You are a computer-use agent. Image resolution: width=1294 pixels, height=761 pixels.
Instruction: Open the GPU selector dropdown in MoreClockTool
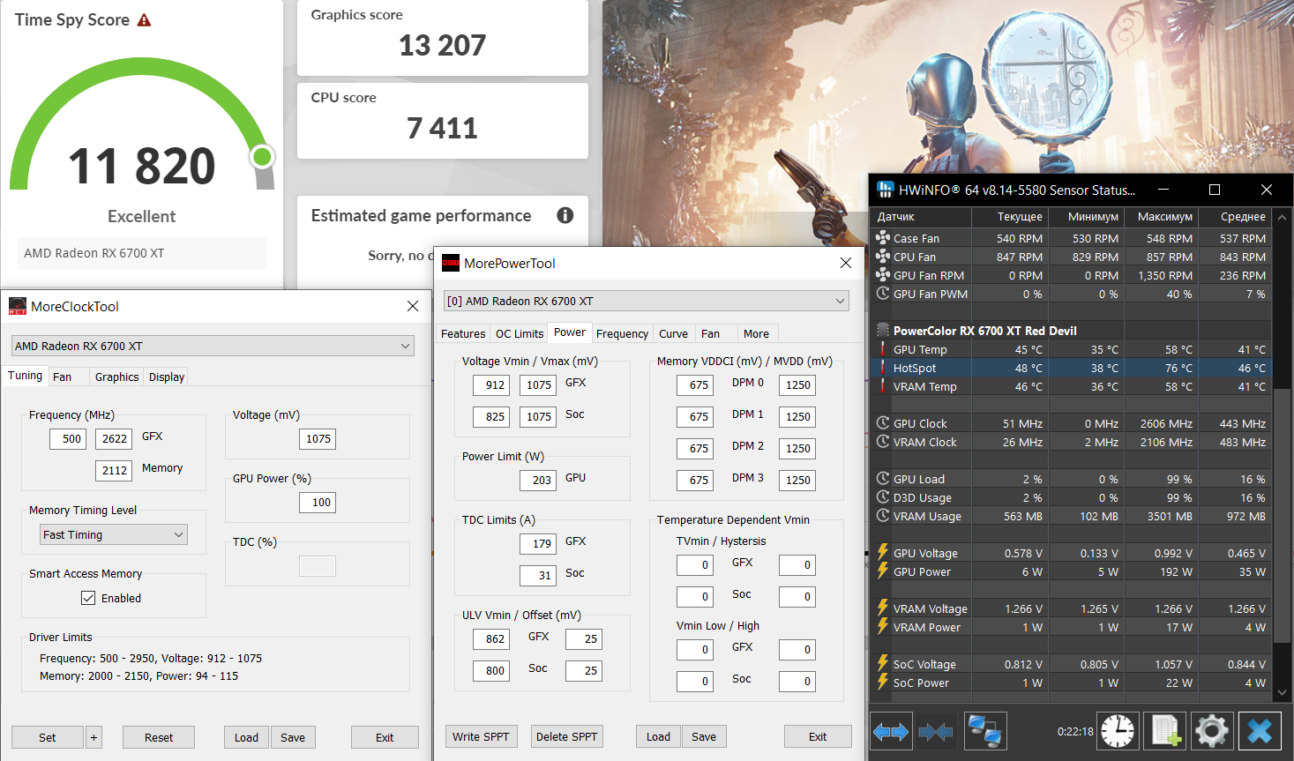click(213, 346)
